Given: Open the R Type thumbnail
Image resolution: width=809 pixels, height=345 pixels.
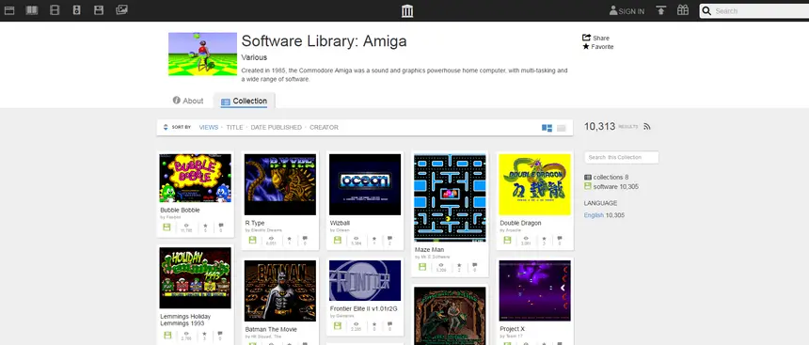Looking at the screenshot, I should [x=280, y=184].
